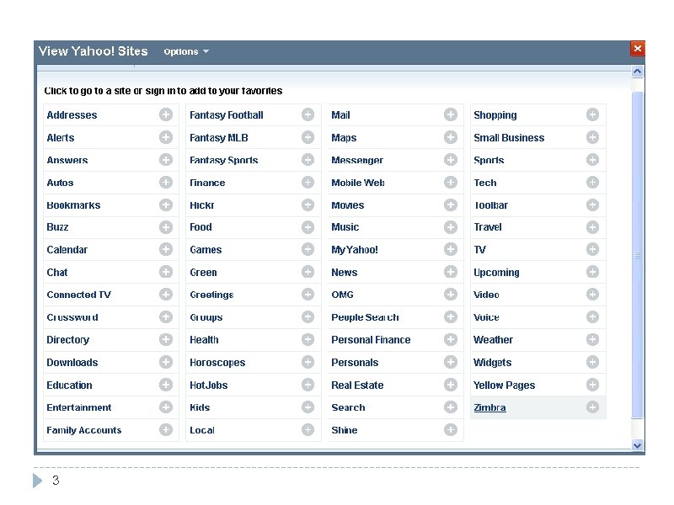Click the plus icon beside Local
The image size is (674, 505).
click(308, 430)
